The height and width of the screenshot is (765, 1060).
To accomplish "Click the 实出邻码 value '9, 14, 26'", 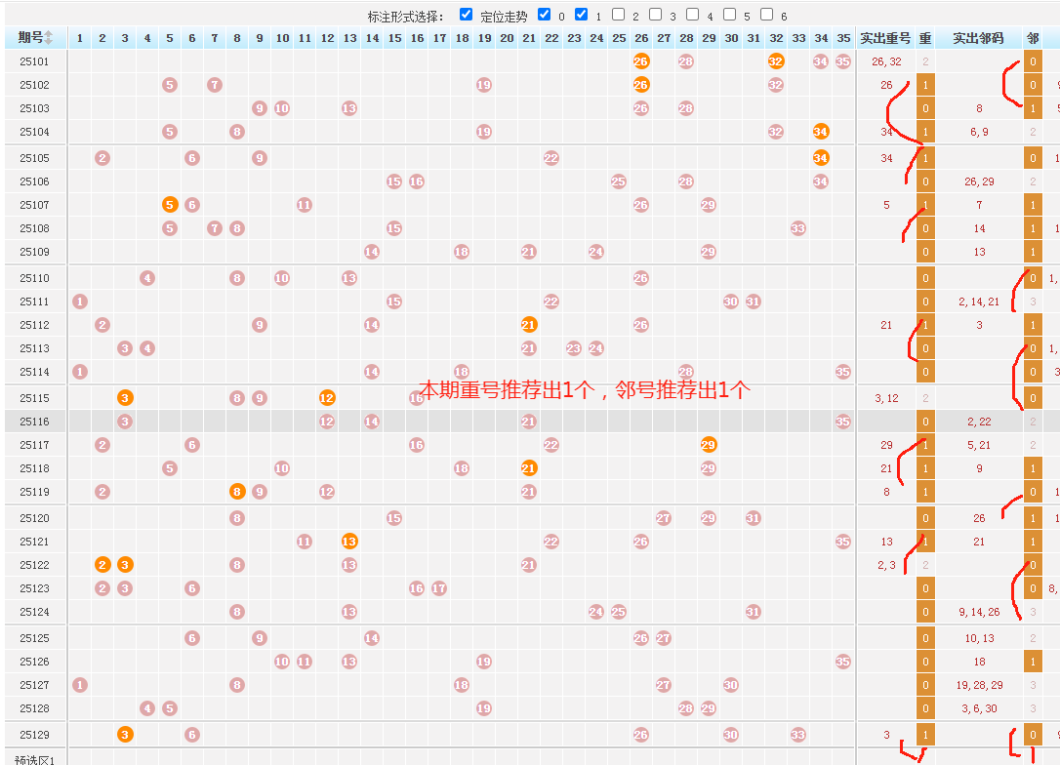I will [979, 612].
